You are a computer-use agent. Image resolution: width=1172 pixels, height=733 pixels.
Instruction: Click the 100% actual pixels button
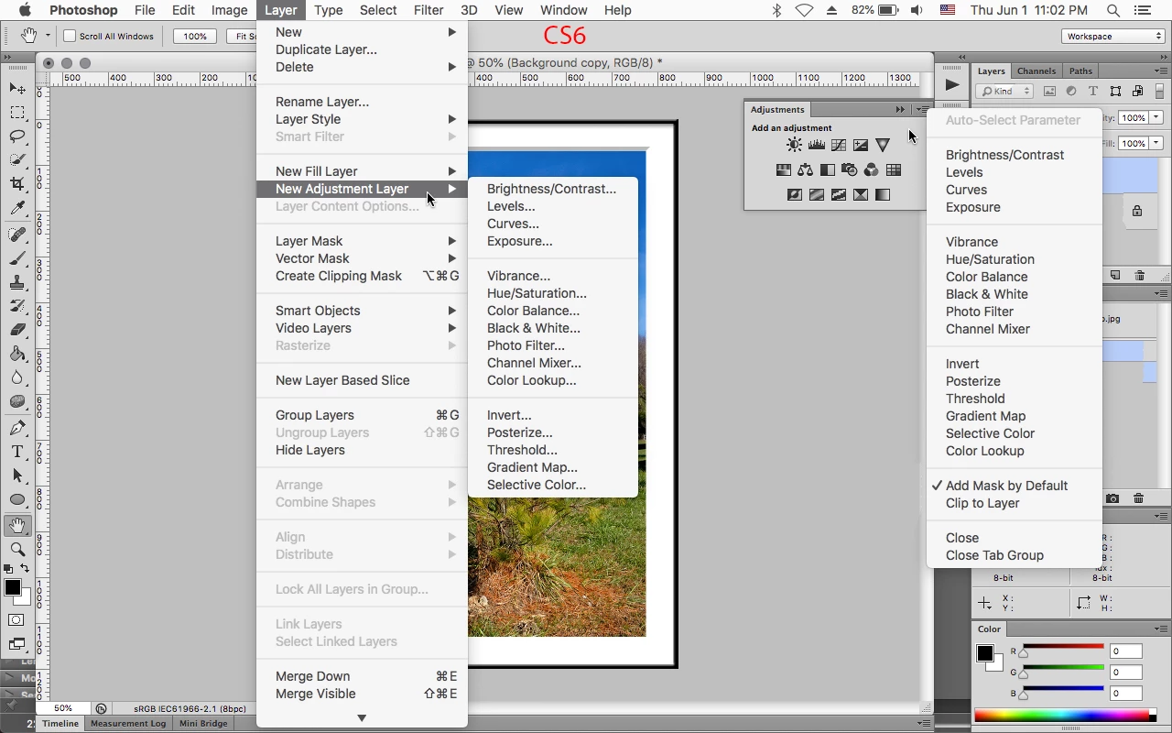click(x=195, y=36)
